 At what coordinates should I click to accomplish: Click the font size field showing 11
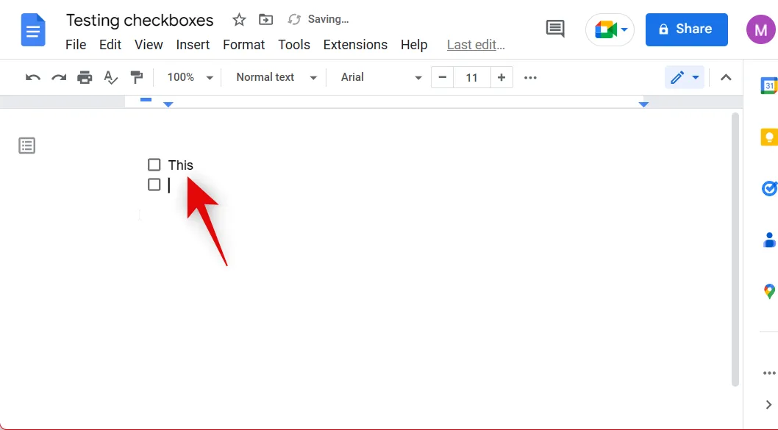coord(472,77)
